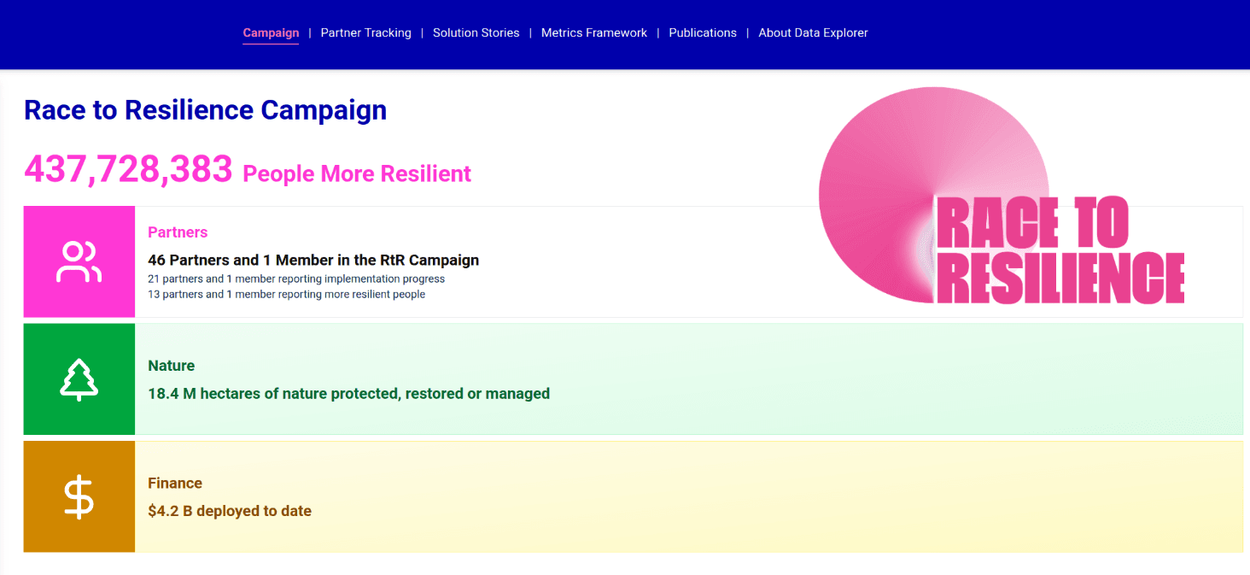Image resolution: width=1250 pixels, height=575 pixels.
Task: Click '21 partners' implementation progress line
Action: click(x=296, y=279)
